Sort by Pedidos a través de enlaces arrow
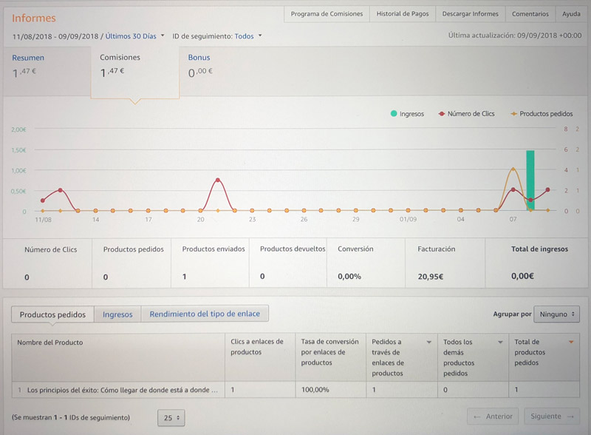 (429, 343)
